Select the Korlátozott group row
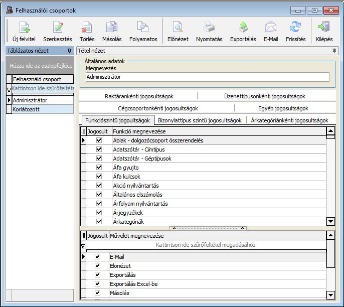Screen dimensions: 344x307 pyautogui.click(x=43, y=109)
